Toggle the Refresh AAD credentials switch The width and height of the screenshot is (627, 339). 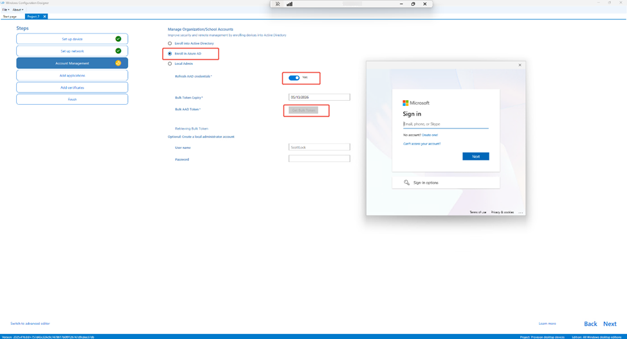[x=294, y=78]
